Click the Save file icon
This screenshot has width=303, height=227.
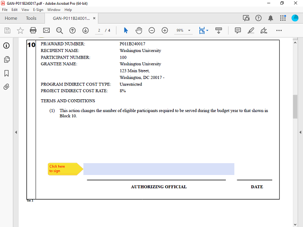click(x=8, y=30)
